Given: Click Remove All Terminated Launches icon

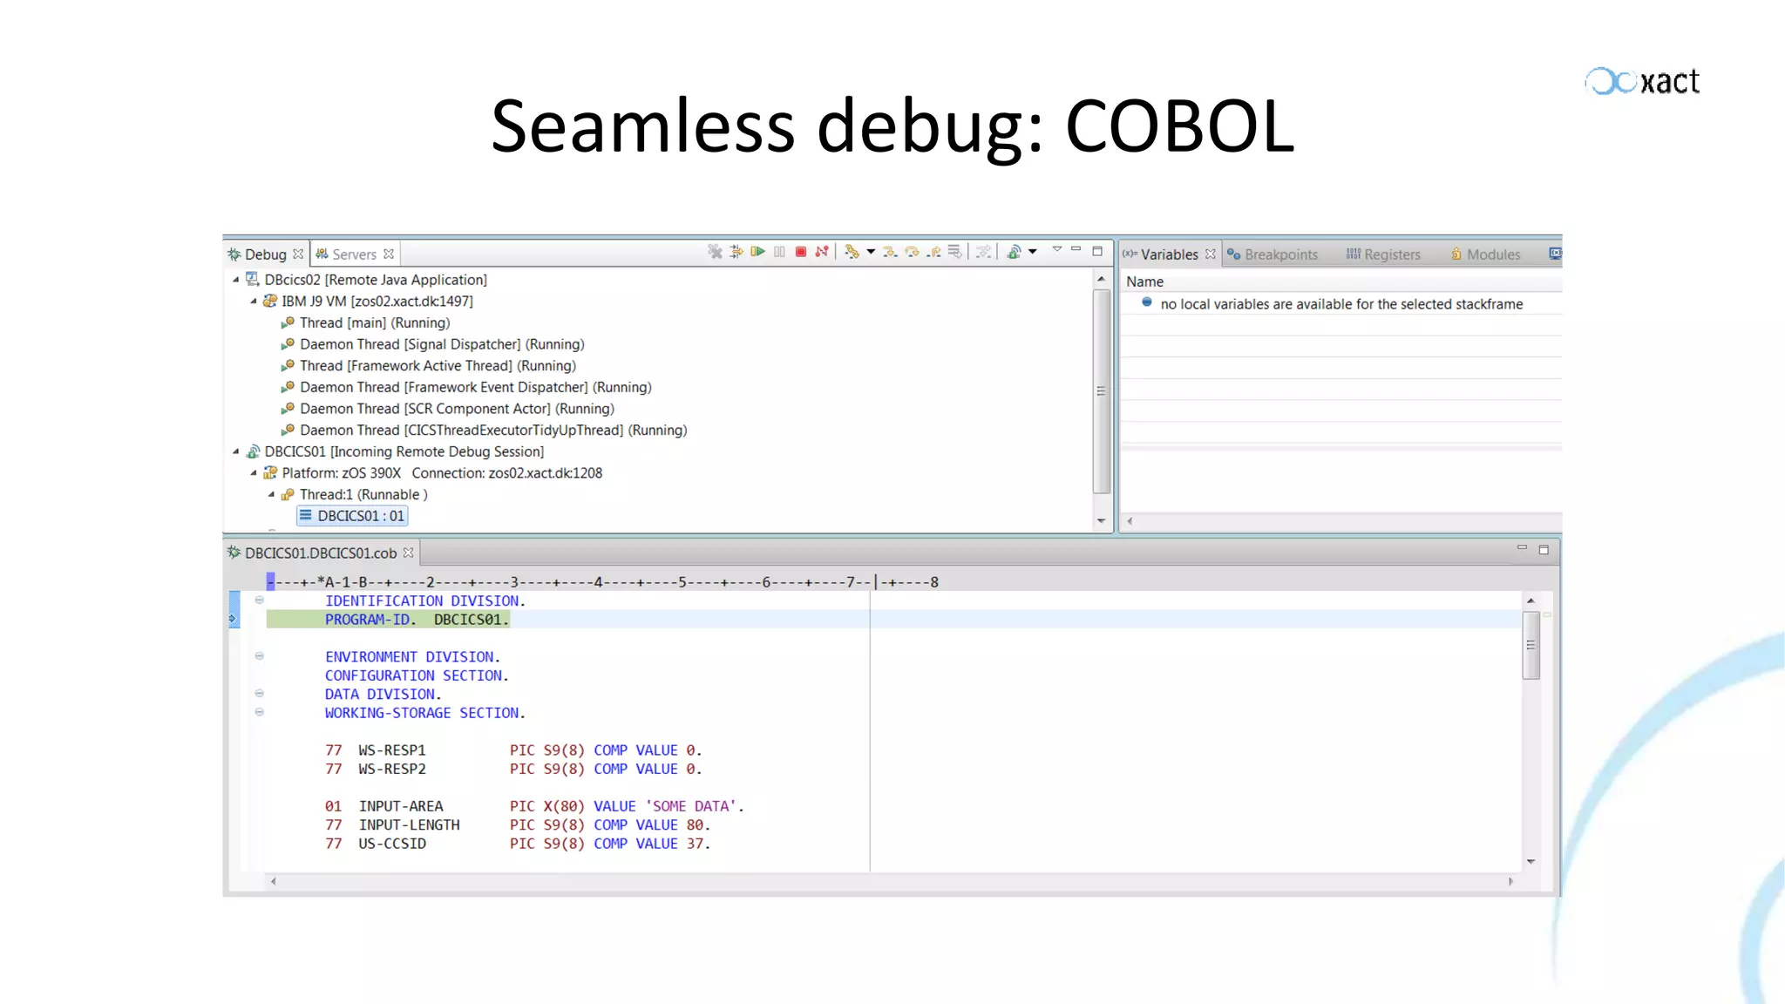Looking at the screenshot, I should click(715, 252).
